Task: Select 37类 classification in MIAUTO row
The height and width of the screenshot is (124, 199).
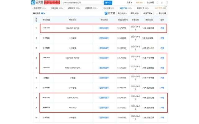Action: pyautogui.click(x=148, y=108)
